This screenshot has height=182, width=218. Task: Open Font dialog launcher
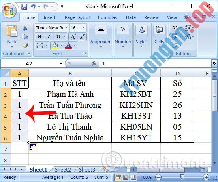84,53
